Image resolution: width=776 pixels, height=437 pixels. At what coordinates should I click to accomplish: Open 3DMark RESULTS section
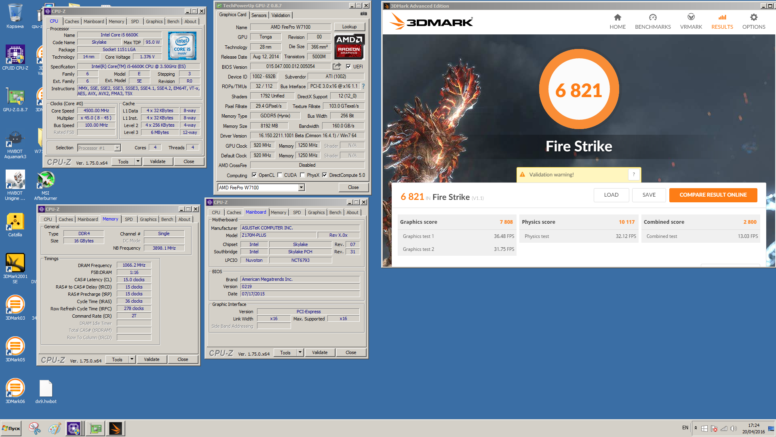point(722,21)
